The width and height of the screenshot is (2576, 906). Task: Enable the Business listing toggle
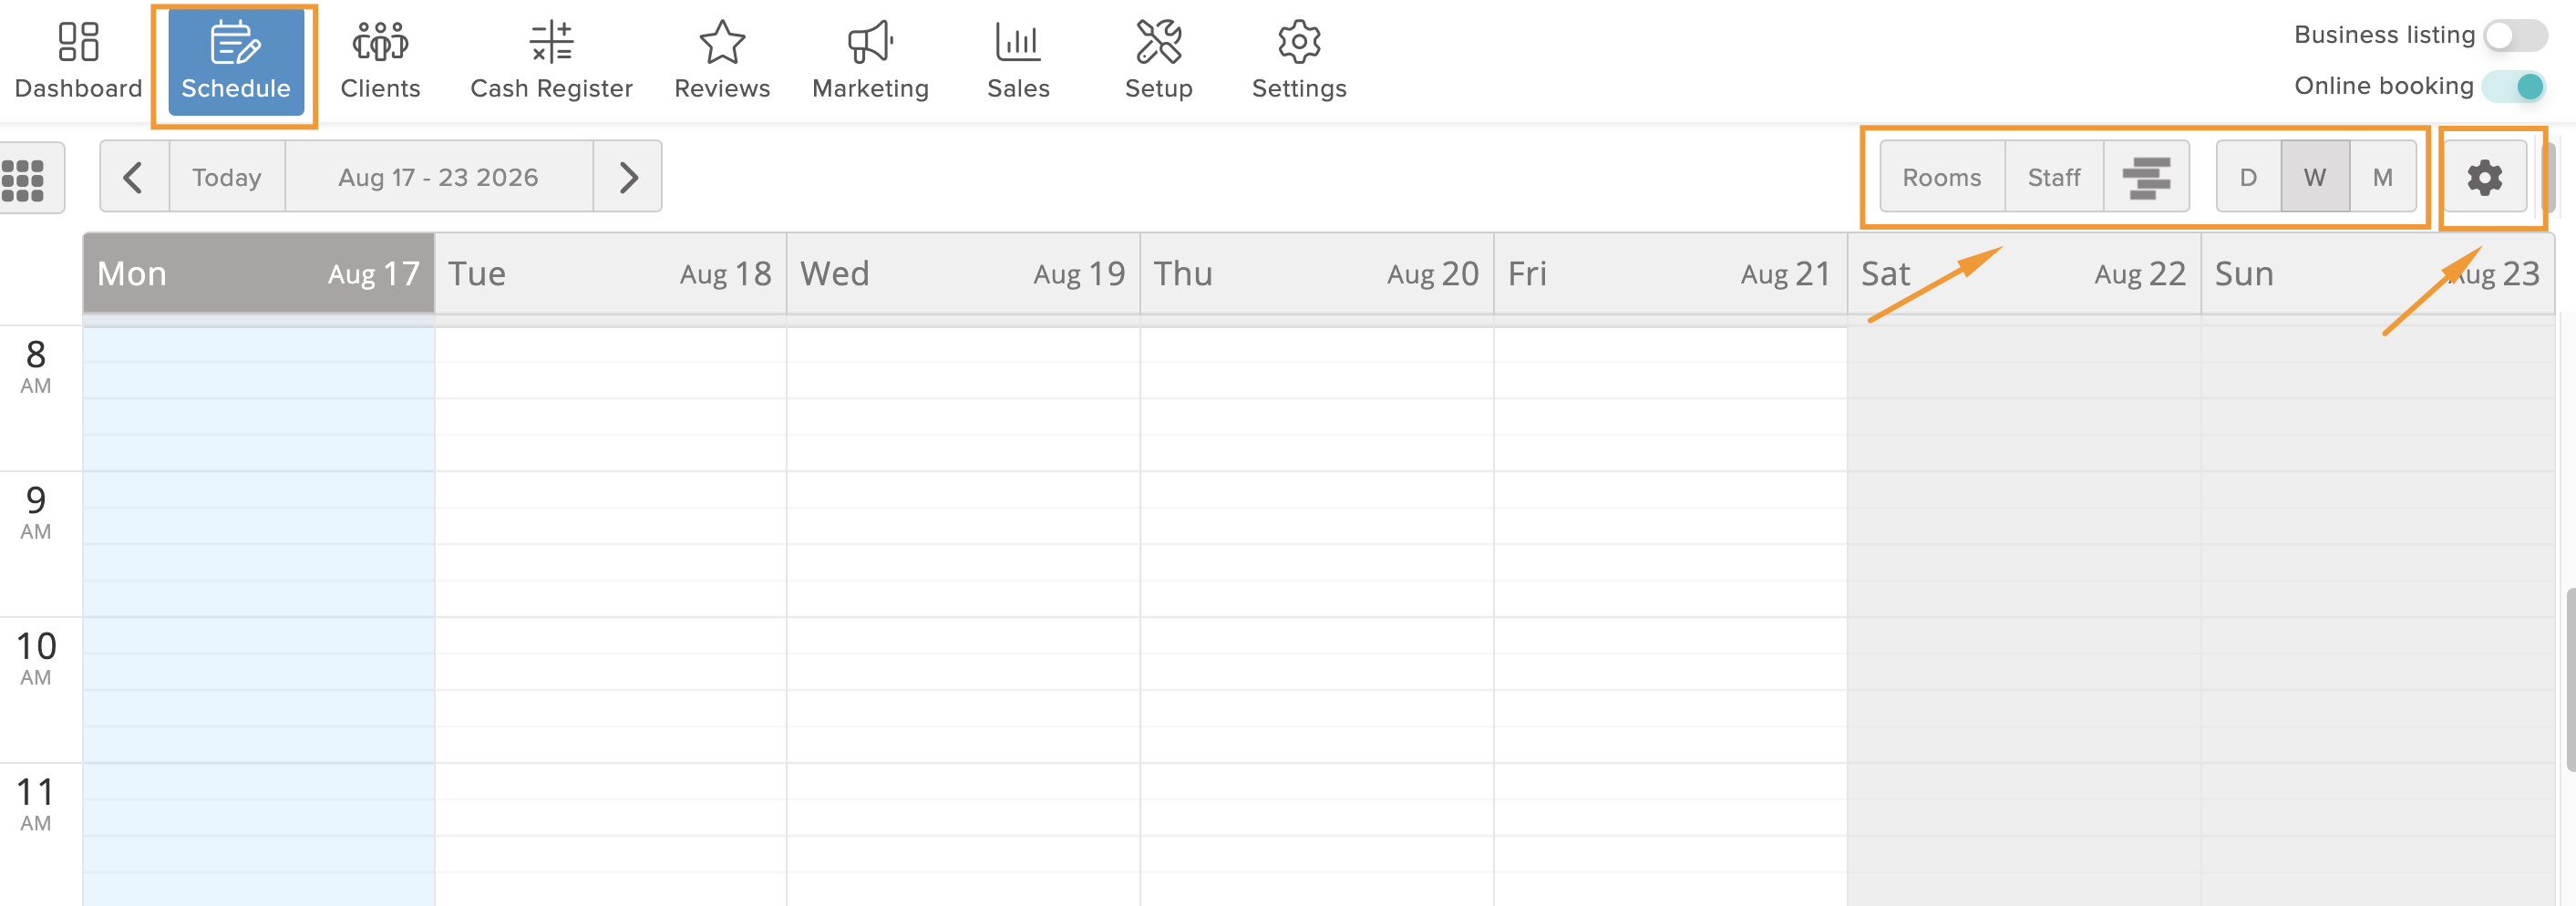tap(2514, 35)
